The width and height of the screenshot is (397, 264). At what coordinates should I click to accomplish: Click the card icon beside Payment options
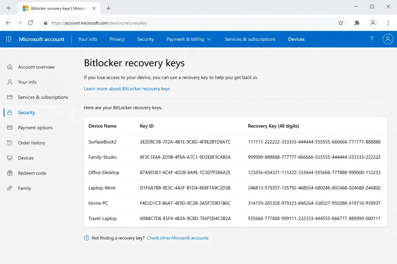point(10,128)
